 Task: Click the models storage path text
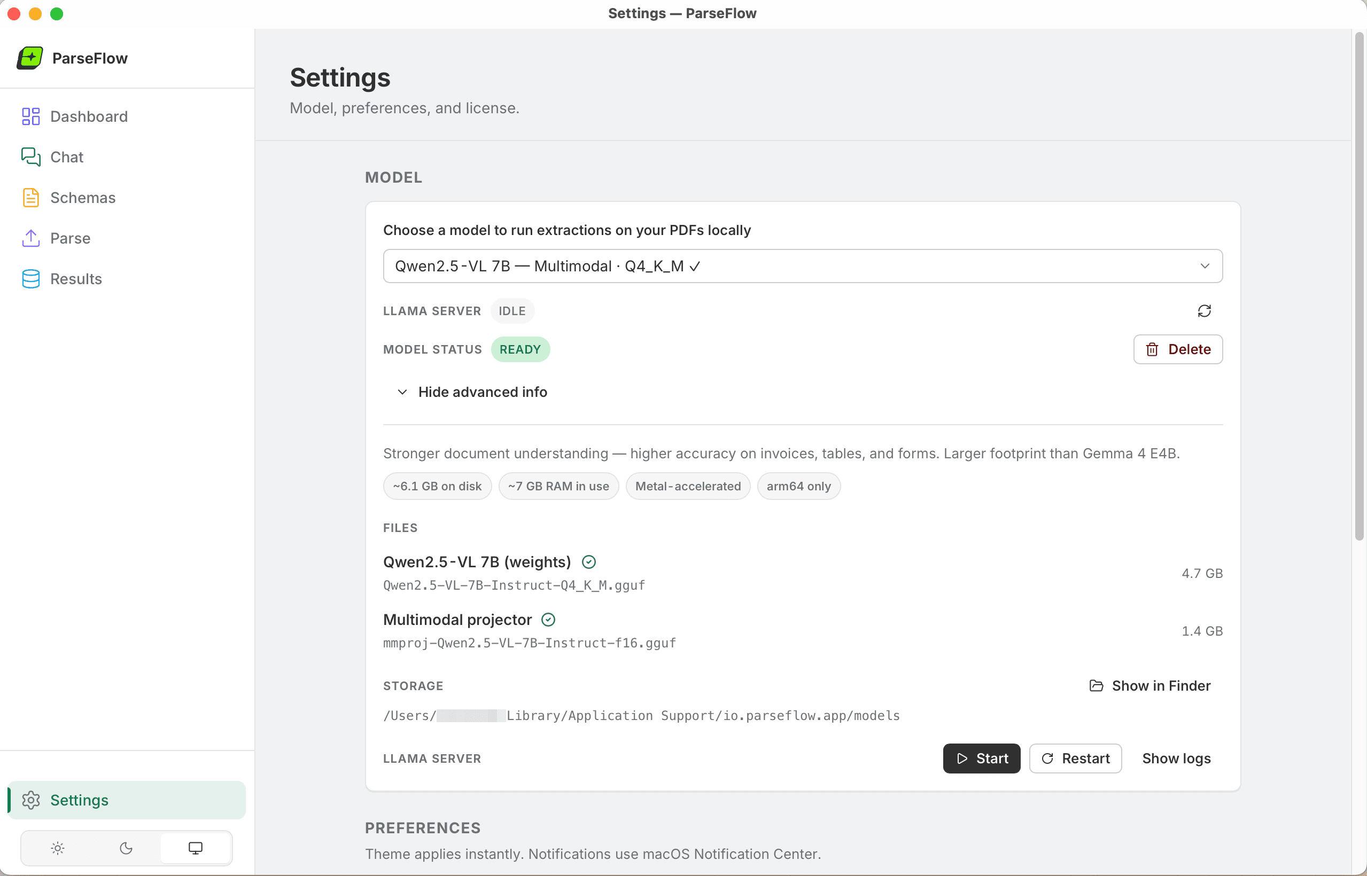click(x=641, y=715)
